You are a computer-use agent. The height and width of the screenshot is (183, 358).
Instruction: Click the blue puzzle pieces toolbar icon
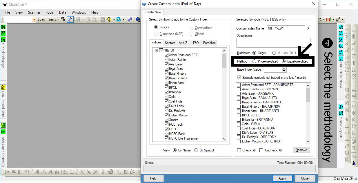pos(130,19)
